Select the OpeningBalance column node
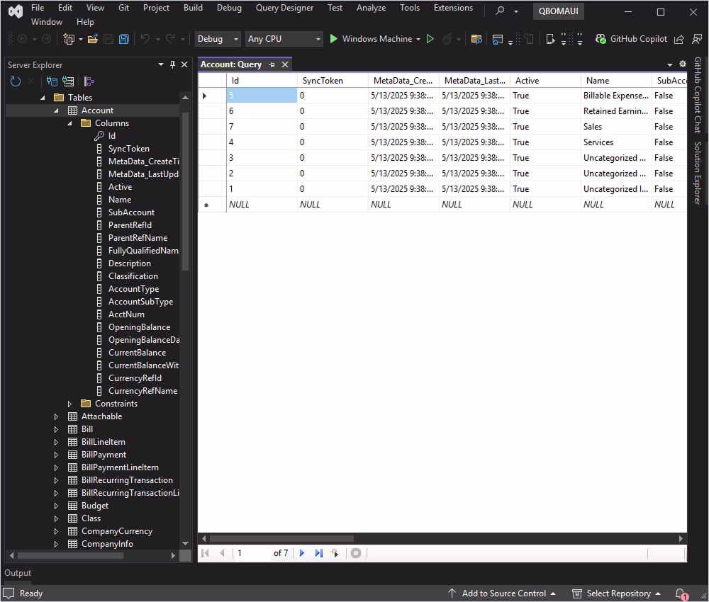This screenshot has width=709, height=602. (x=139, y=327)
